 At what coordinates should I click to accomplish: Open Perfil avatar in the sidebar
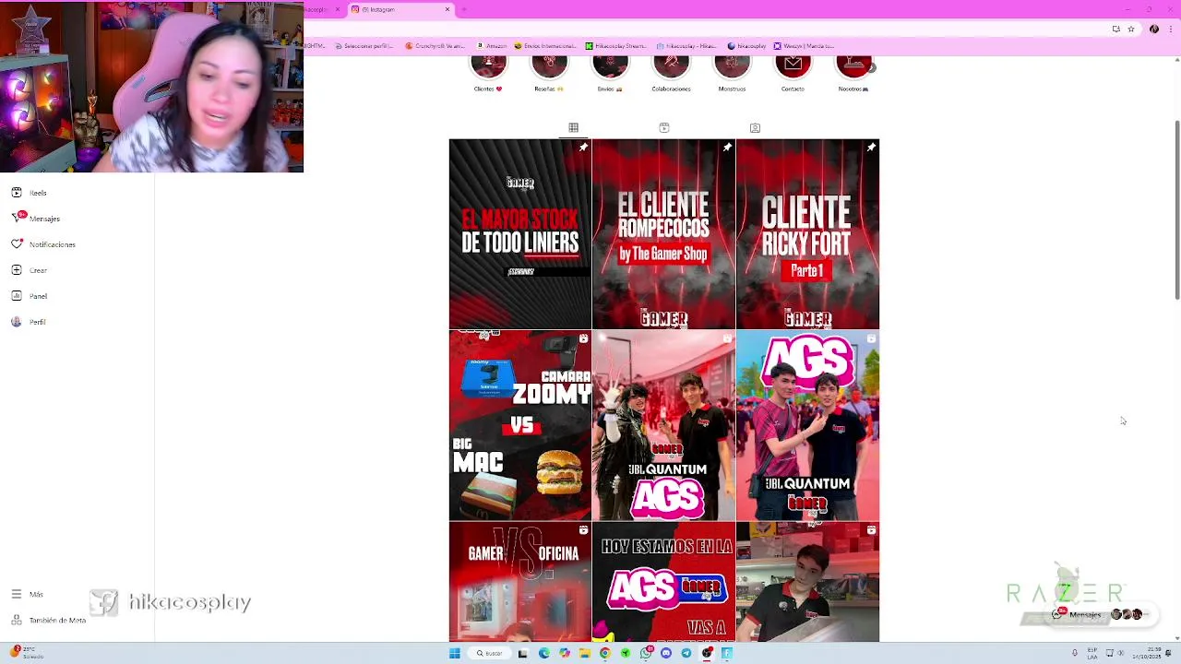click(17, 322)
